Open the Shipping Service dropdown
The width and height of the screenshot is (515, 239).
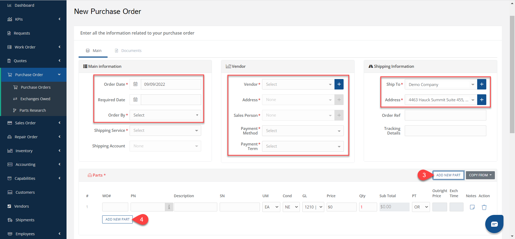165,130
